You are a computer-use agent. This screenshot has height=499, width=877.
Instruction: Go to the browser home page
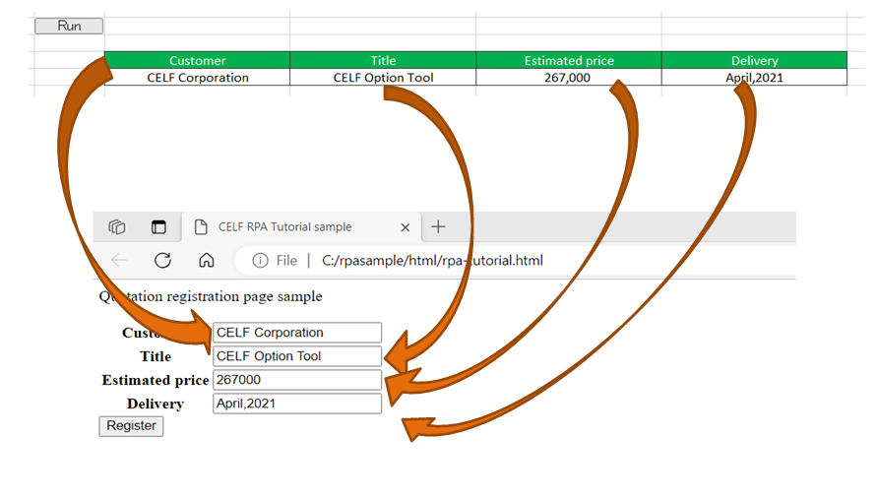(x=206, y=261)
